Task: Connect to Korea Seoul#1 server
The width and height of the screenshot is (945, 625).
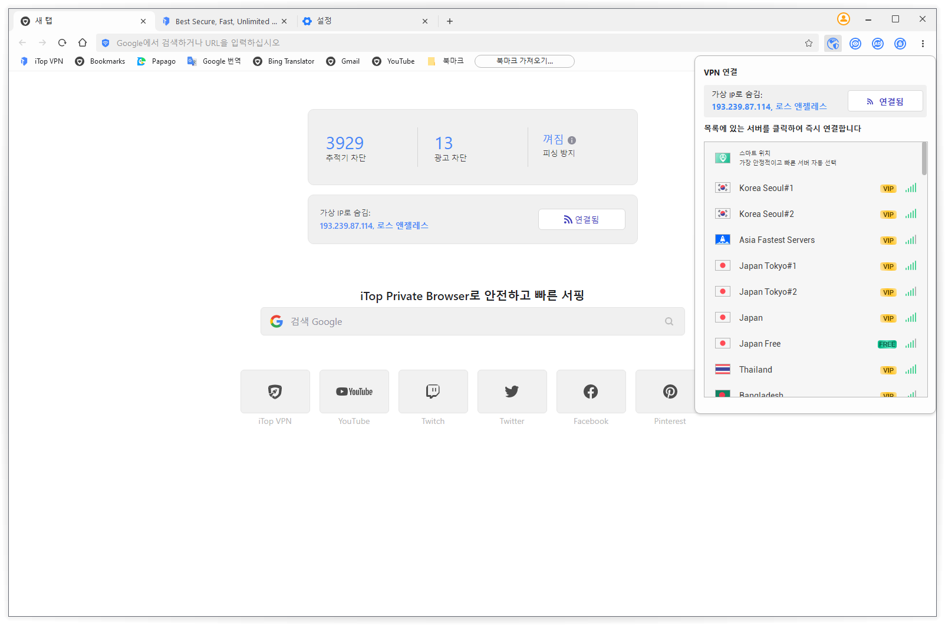Action: 813,188
